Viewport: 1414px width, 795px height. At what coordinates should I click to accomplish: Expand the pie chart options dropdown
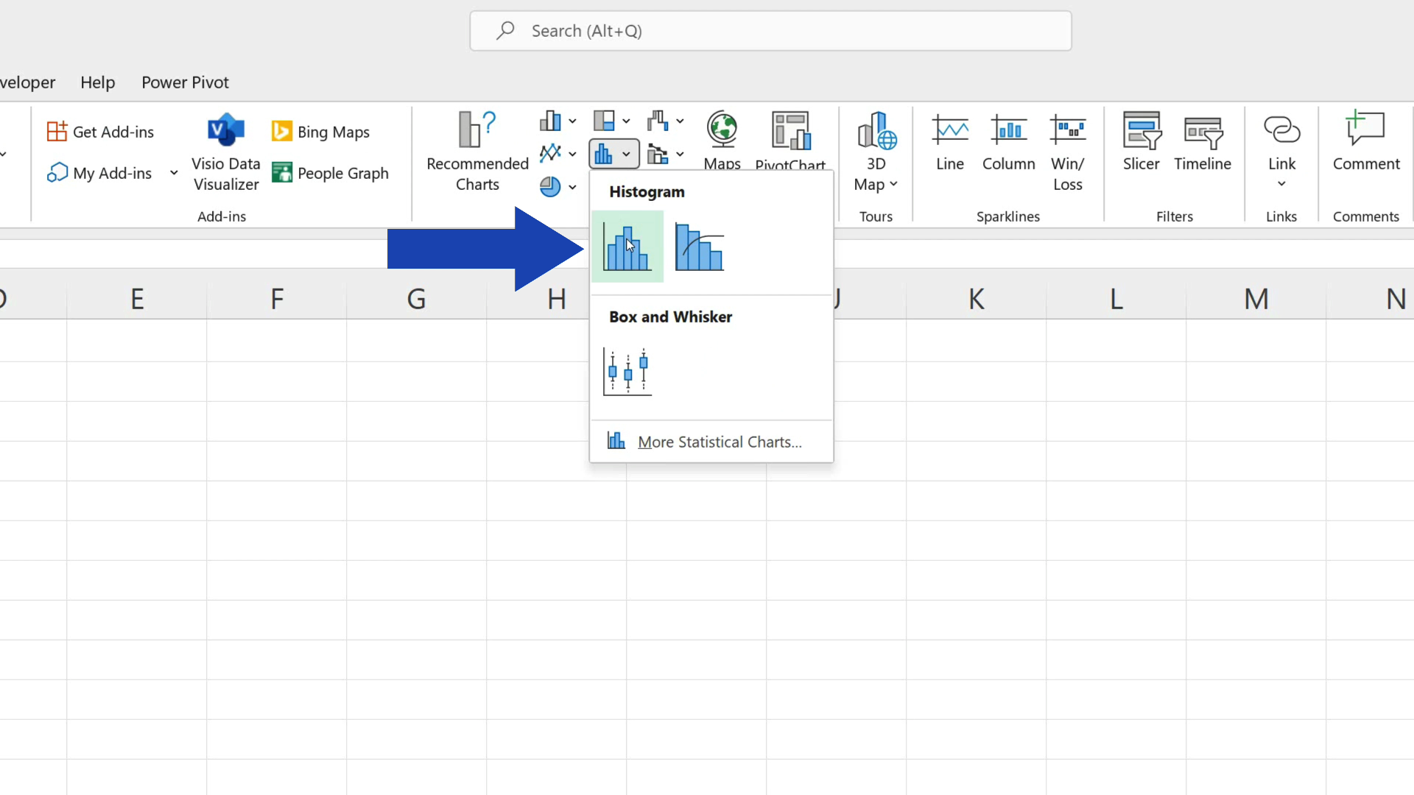coord(573,187)
